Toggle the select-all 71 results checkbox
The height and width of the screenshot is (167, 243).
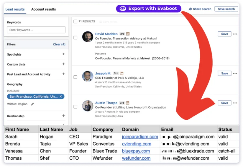(75, 21)
